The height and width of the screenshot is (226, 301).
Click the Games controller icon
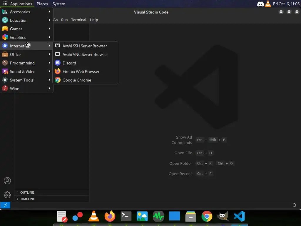pyautogui.click(x=5, y=29)
